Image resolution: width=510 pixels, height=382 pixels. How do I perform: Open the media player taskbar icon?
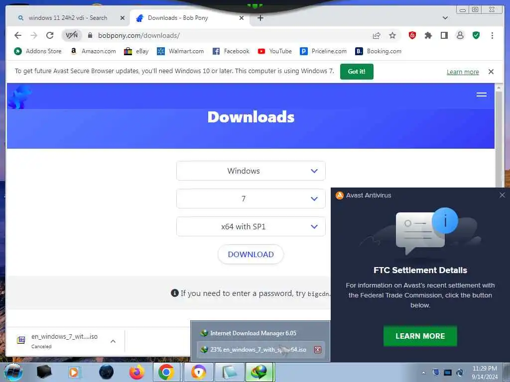(x=74, y=372)
